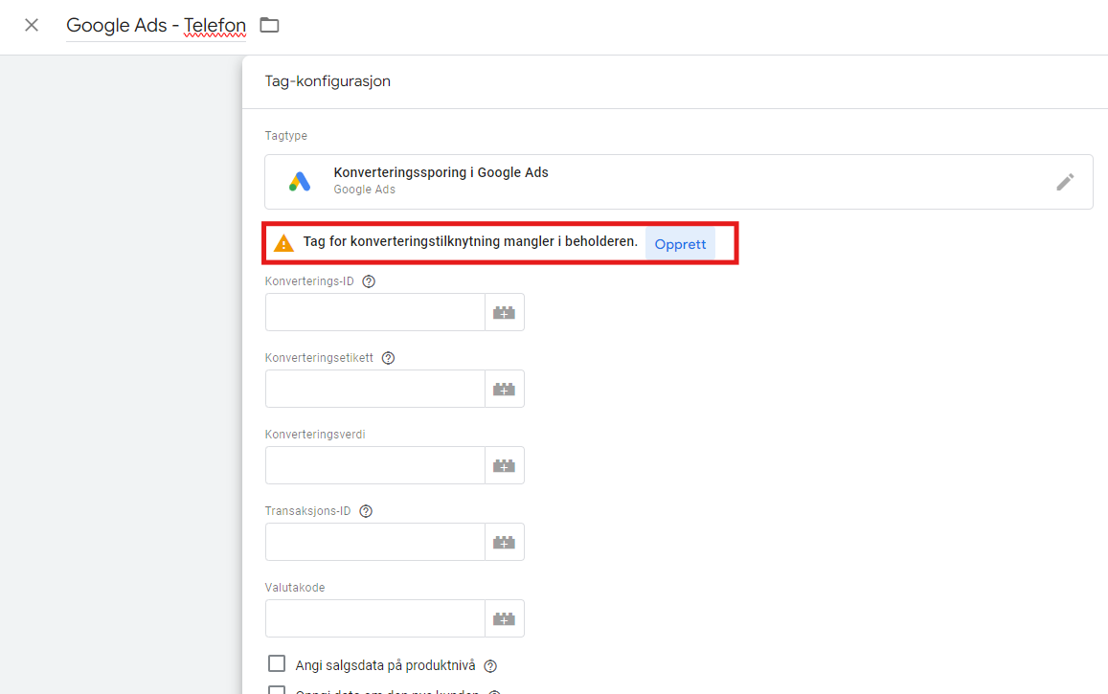Open variable picker for Konverteringsverdi
The image size is (1108, 694).
(x=504, y=465)
